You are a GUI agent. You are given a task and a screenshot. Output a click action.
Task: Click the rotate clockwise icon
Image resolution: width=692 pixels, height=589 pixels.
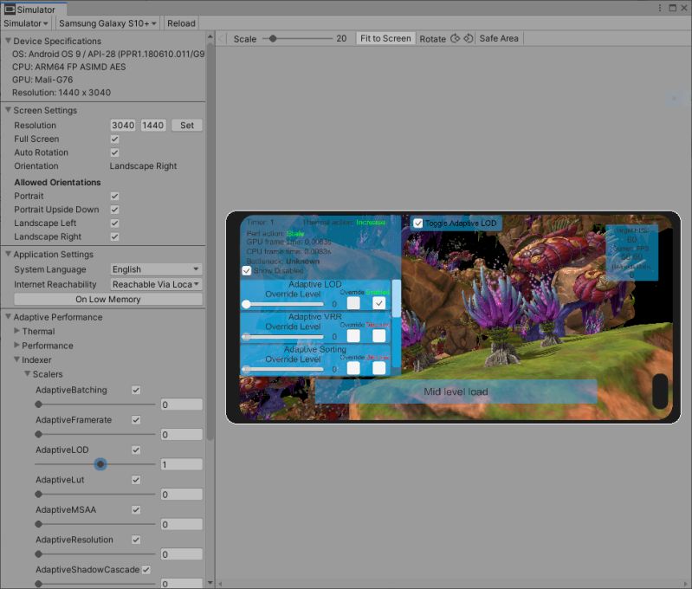[455, 38]
